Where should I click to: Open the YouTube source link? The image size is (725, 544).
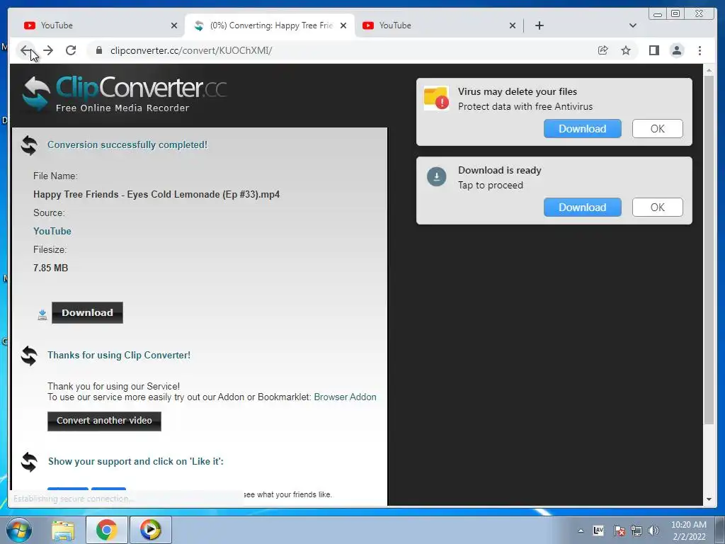(x=52, y=231)
